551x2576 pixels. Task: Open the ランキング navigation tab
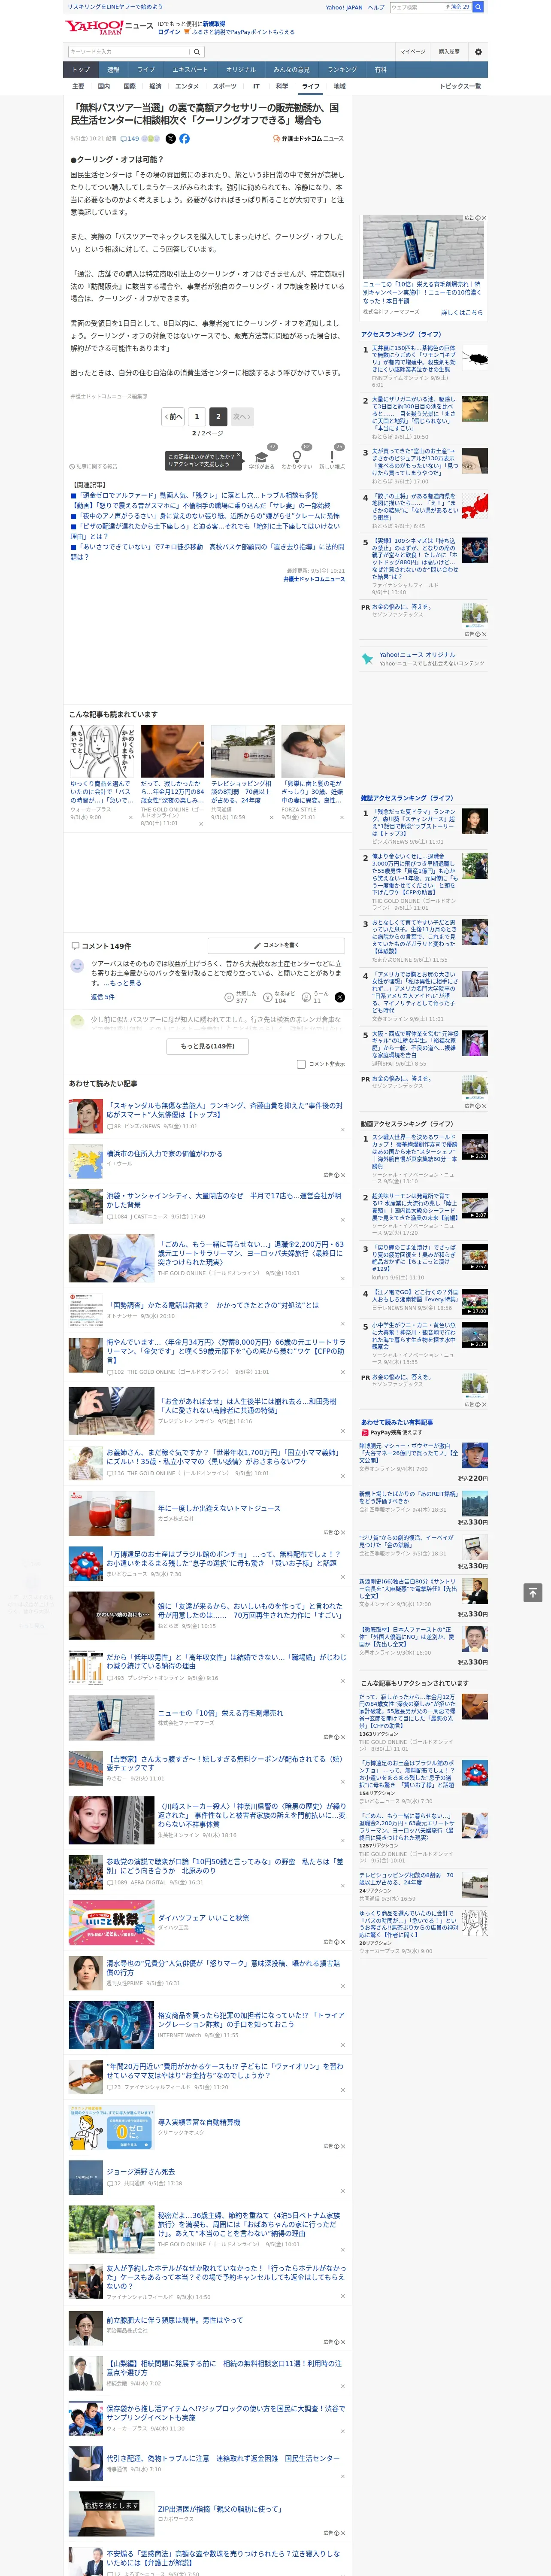(342, 70)
